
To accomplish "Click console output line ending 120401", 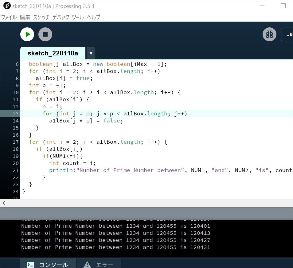I will pos(116,226).
